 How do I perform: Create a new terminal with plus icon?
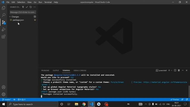[x=169, y=70]
